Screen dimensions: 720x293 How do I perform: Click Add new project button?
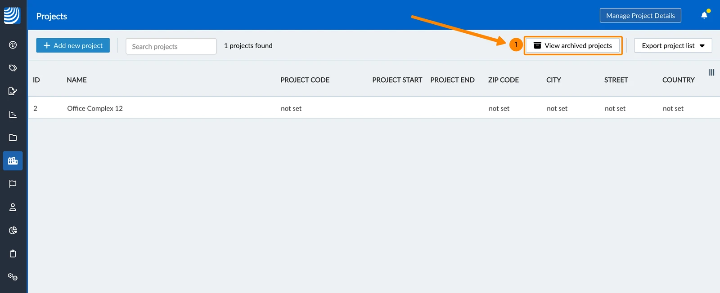pos(73,45)
